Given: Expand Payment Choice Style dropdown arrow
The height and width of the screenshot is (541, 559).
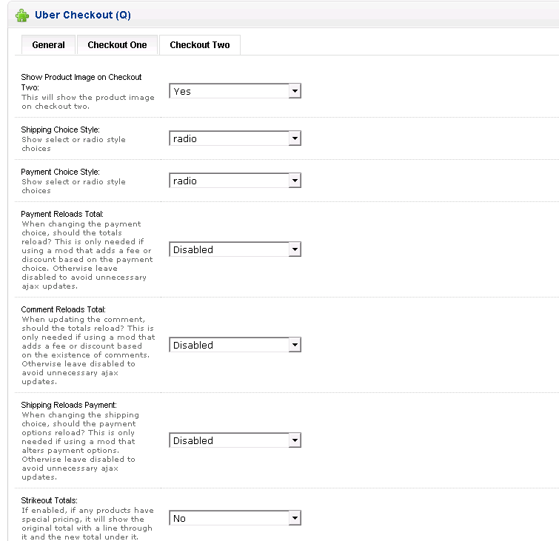Looking at the screenshot, I should (295, 181).
